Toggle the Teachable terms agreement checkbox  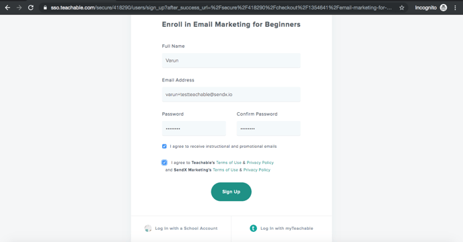(x=164, y=163)
